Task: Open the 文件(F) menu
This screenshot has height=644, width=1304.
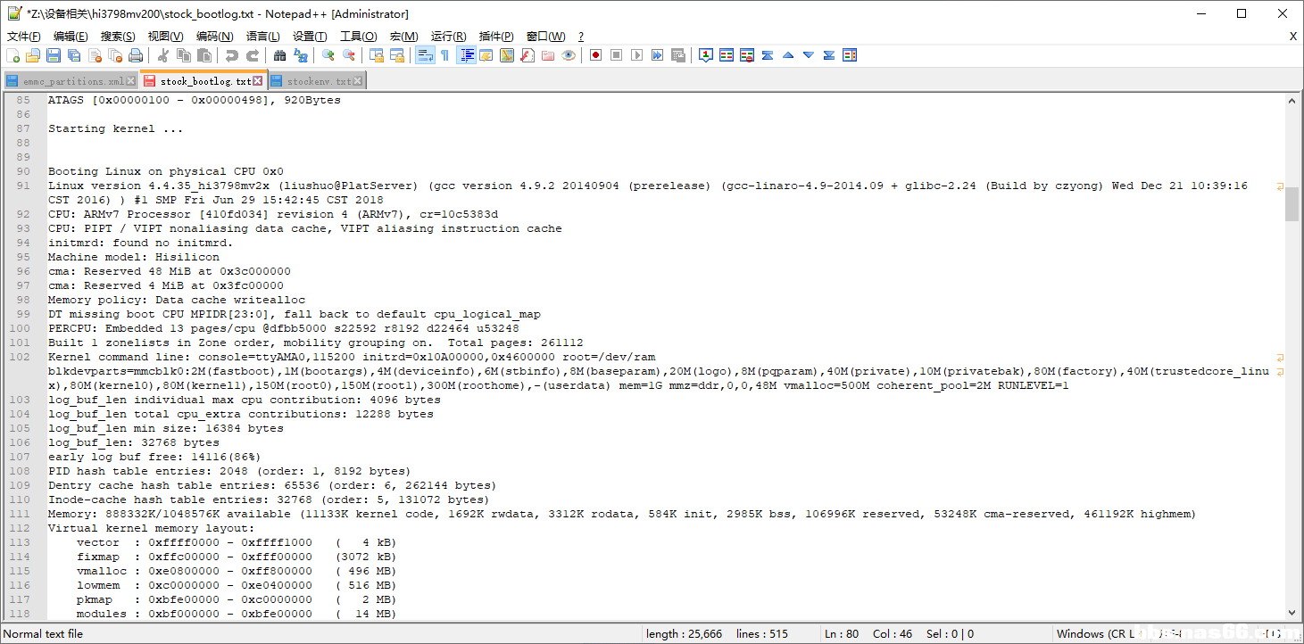Action: (24, 37)
